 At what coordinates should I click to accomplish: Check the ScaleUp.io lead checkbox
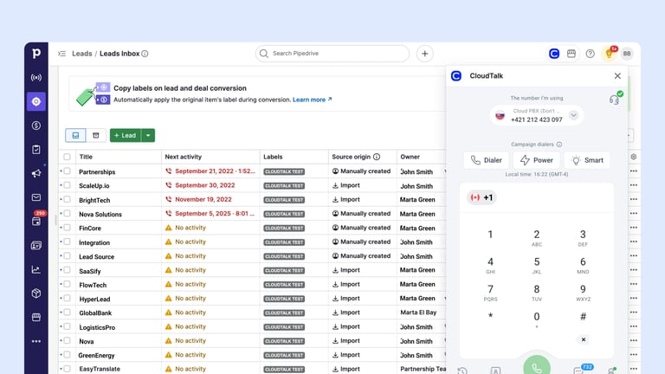pos(67,185)
